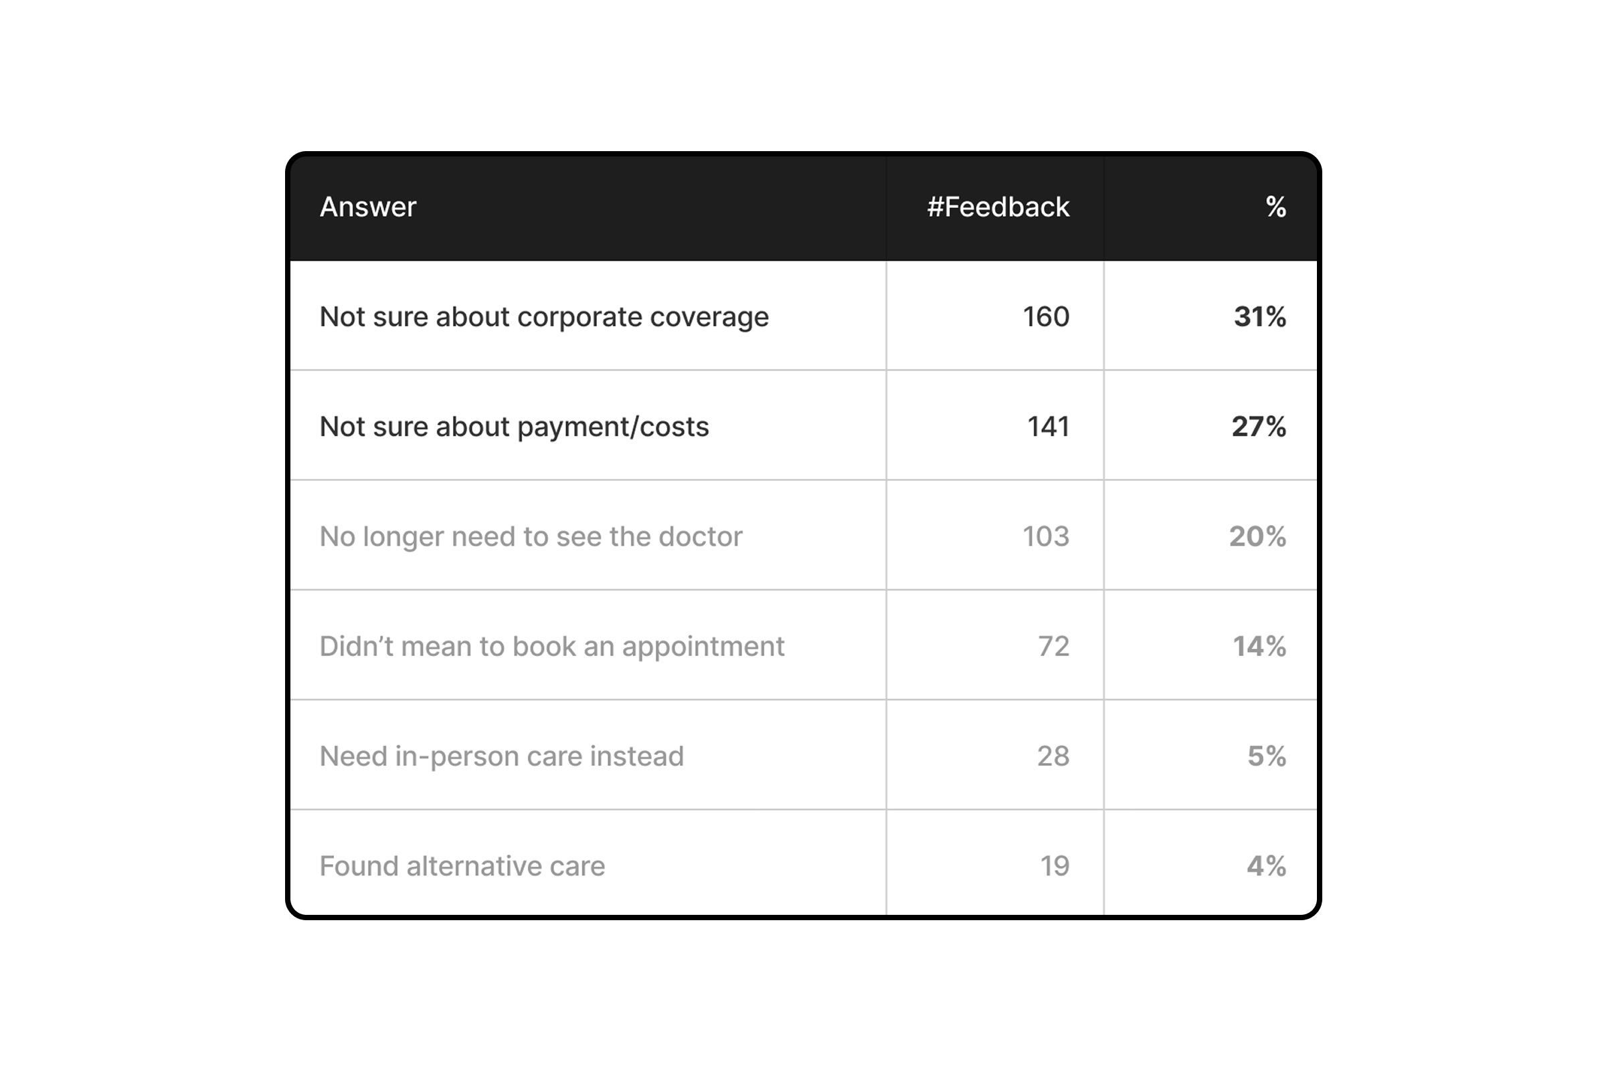Click the feedback count 141
Image resolution: width=1606 pixels, height=1070 pixels.
(1047, 427)
